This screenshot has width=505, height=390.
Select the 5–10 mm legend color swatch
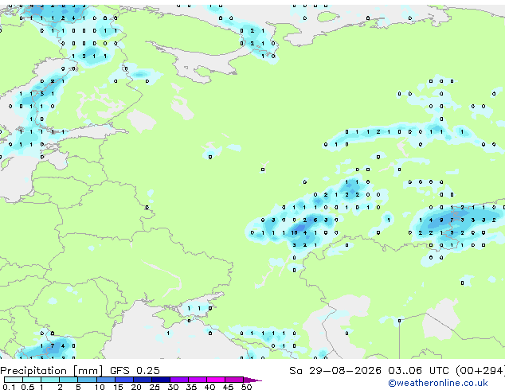coord(87,380)
